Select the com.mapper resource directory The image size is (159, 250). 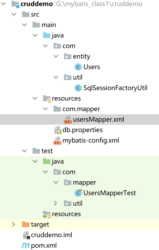[81, 109]
